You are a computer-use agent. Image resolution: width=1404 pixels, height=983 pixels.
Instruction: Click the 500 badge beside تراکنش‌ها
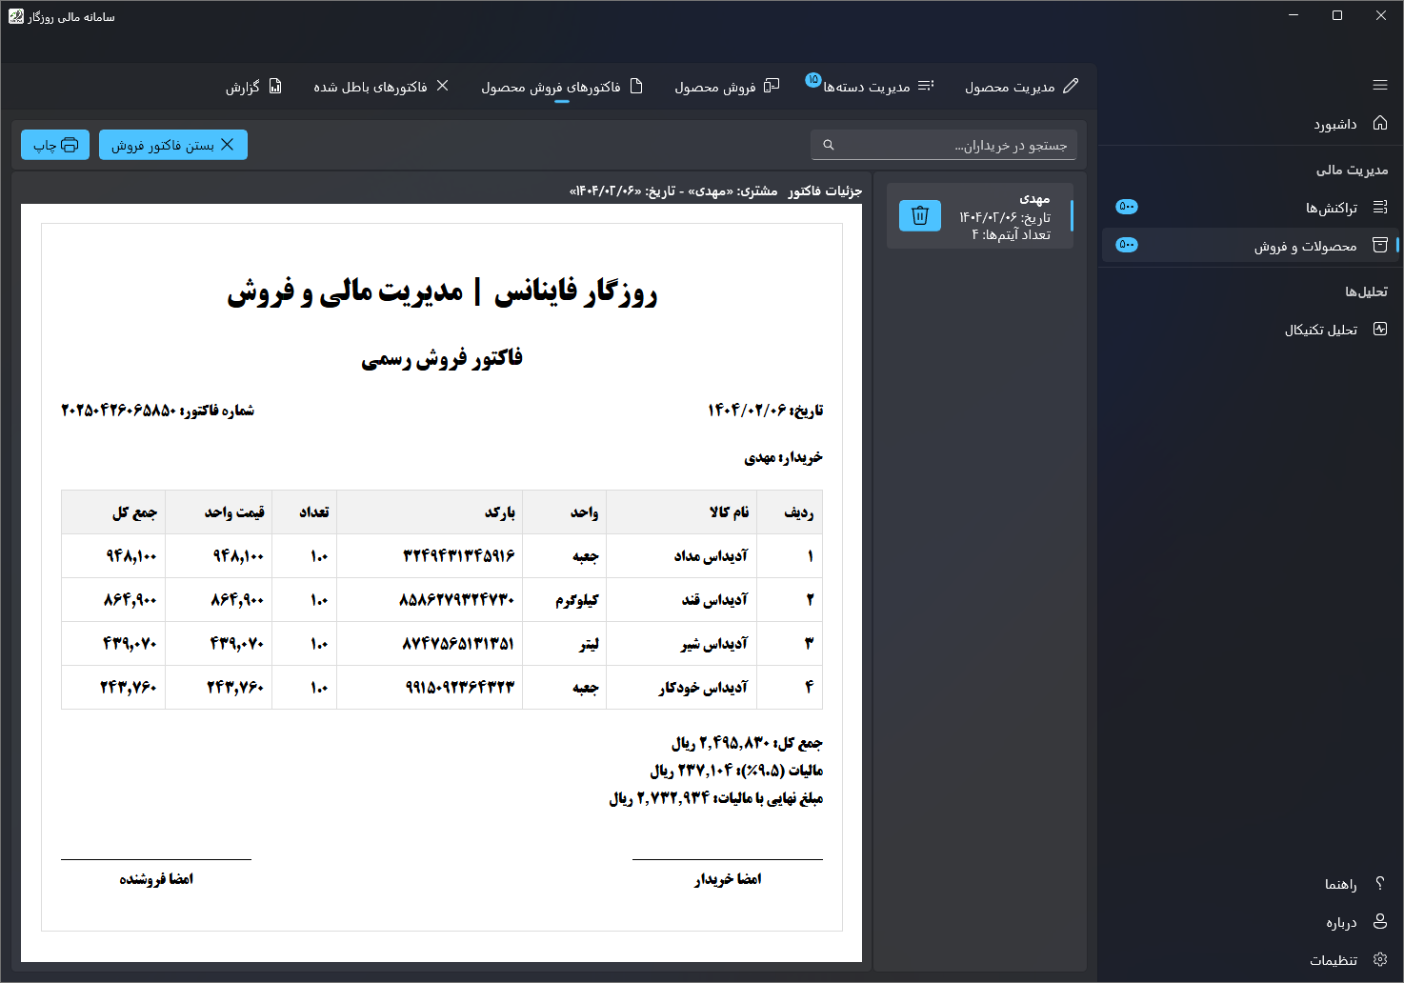point(1127,207)
